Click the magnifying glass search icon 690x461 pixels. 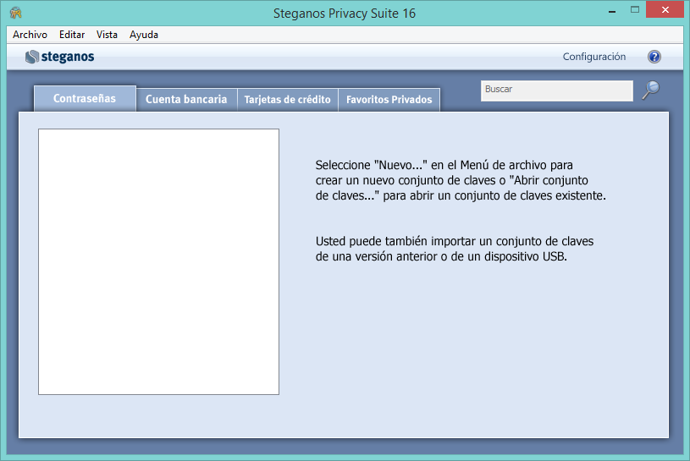click(650, 91)
